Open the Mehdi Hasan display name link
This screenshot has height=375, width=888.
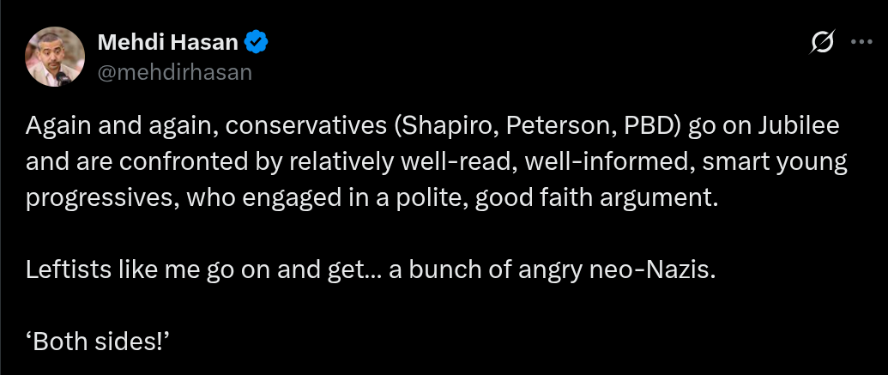[167, 42]
